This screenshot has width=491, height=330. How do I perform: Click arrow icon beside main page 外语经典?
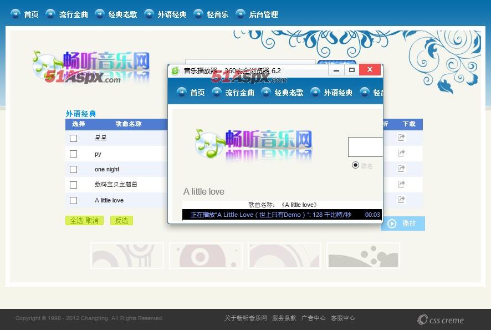coord(149,14)
